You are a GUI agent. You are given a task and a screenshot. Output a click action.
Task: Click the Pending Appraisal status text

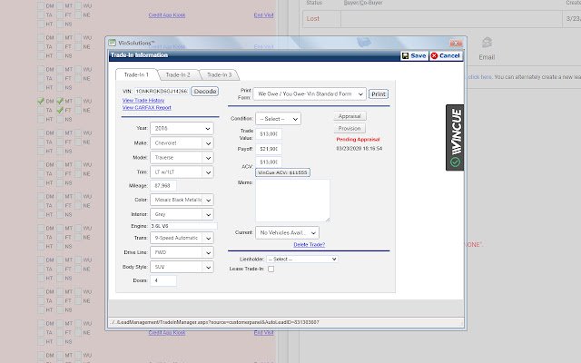point(358,140)
